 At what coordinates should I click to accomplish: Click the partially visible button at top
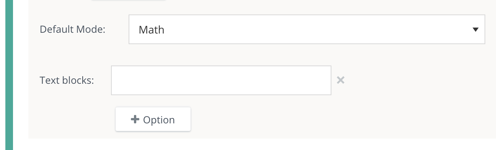pos(129,0)
